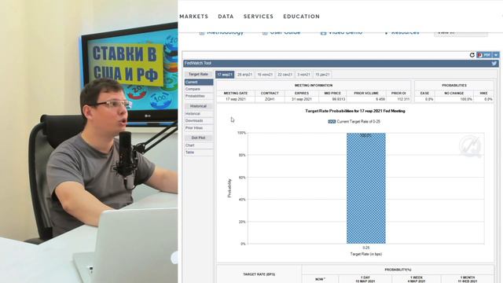The image size is (503, 283).
Task: Click the Dot Plot section header
Action: 199,138
